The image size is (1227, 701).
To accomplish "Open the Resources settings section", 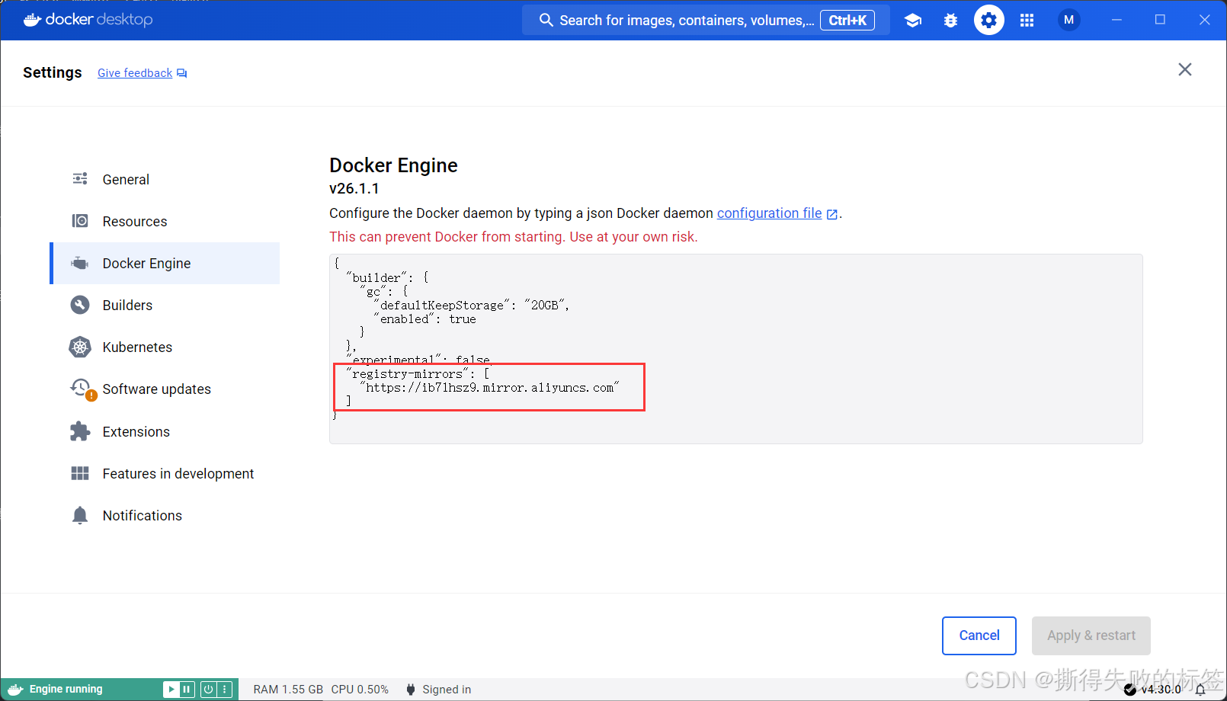I will 165,221.
